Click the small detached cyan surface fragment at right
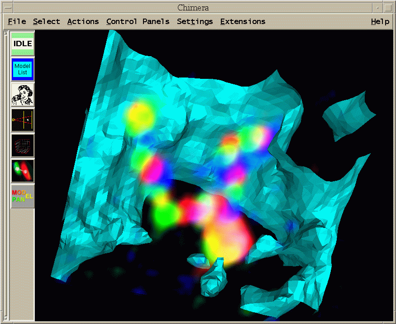 point(348,117)
